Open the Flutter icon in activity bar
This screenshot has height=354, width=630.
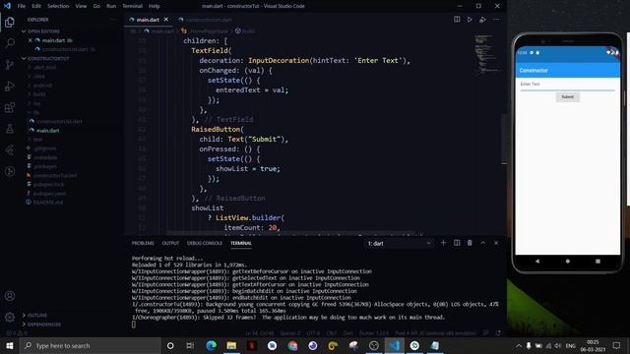pyautogui.click(x=10, y=150)
